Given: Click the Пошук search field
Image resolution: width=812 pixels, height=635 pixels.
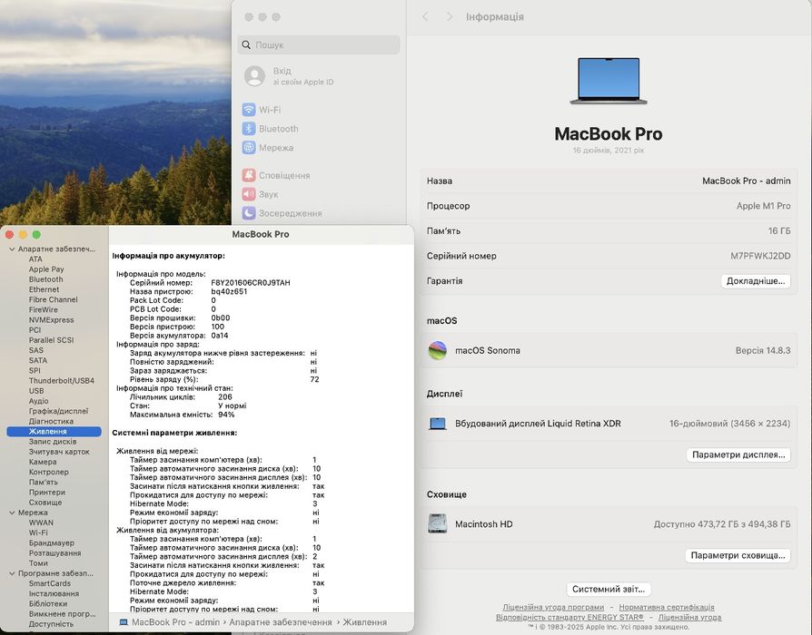Looking at the screenshot, I should pos(319,45).
